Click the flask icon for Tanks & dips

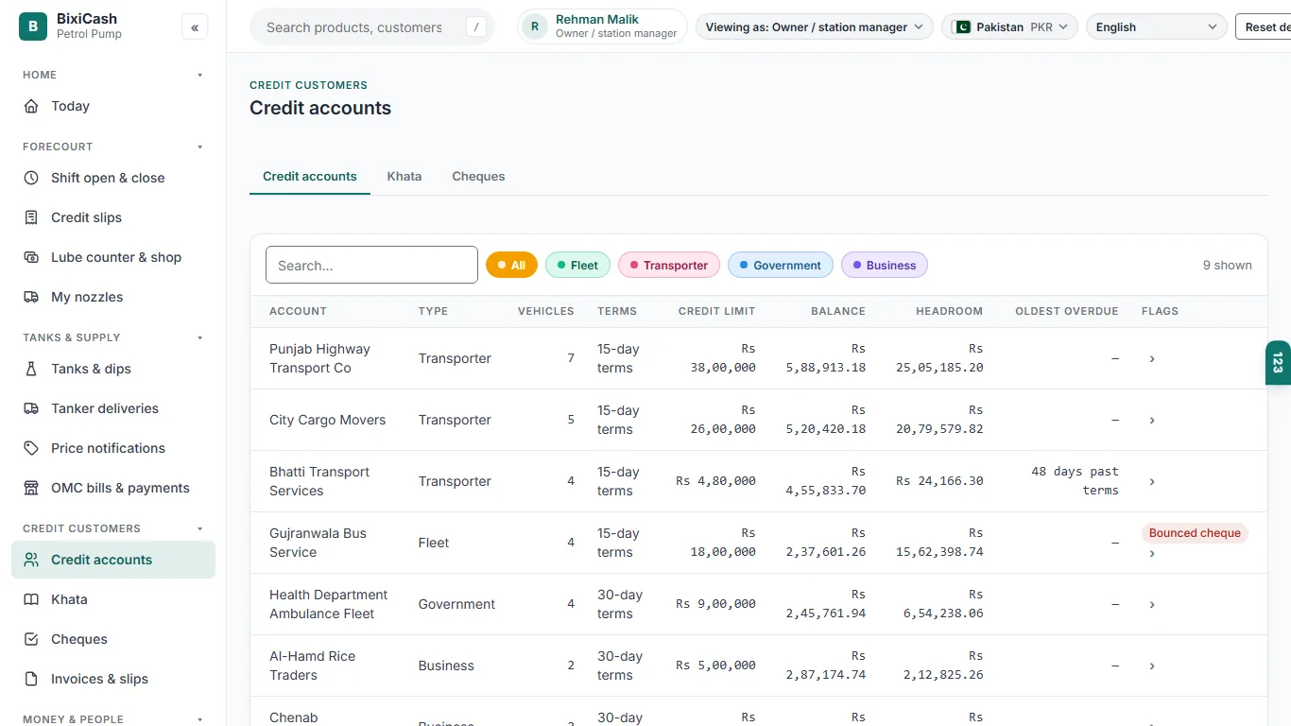click(x=31, y=369)
